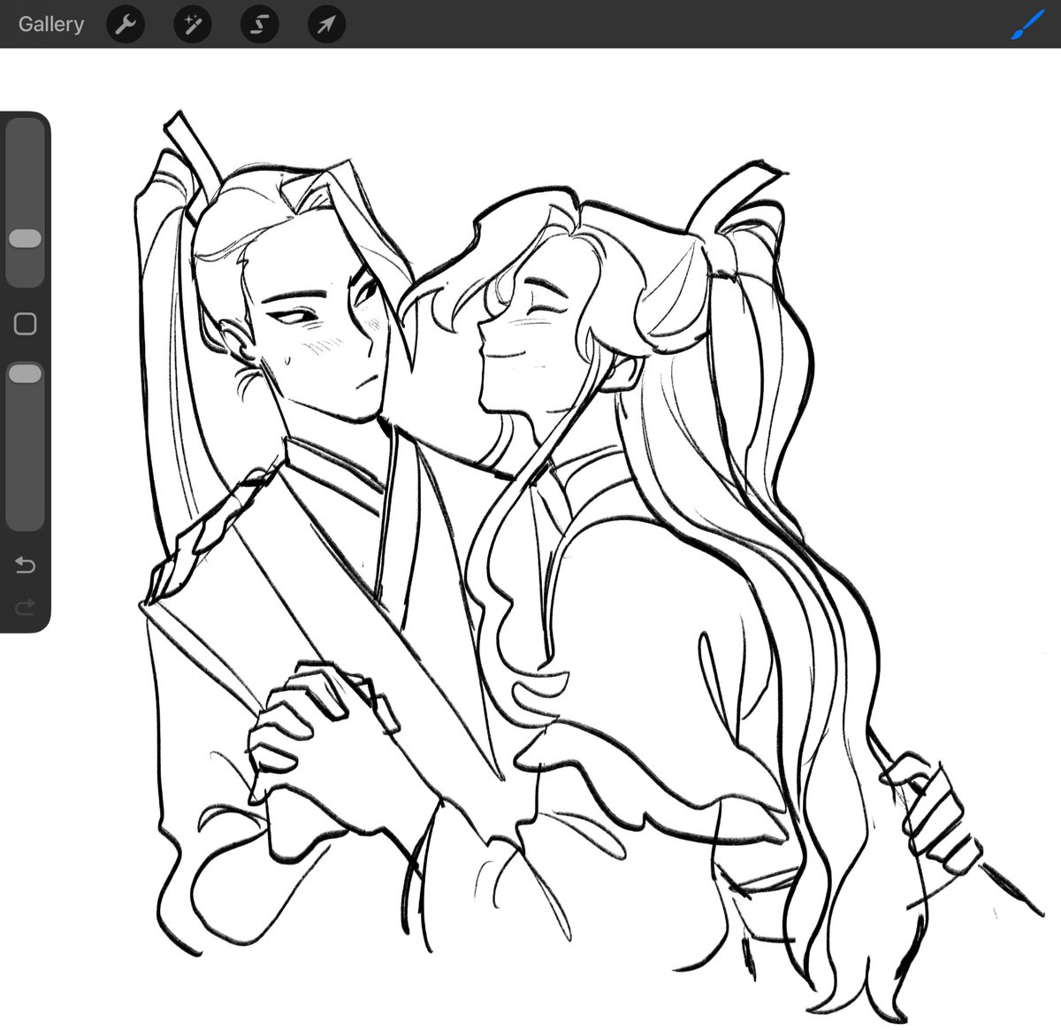
Task: Open the Adjustments magic wand menu
Action: coord(193,25)
